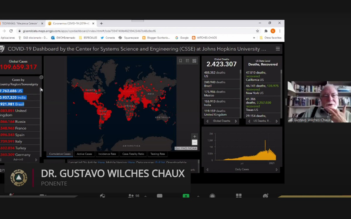Select the 175.986 deaths Mexico entry
Viewport: 351px width, 219px height.
(221, 93)
